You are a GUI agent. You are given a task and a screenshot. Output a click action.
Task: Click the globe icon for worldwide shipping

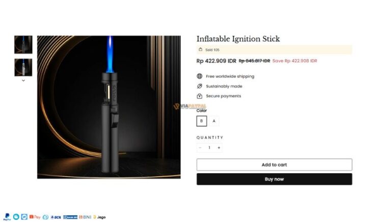(200, 76)
